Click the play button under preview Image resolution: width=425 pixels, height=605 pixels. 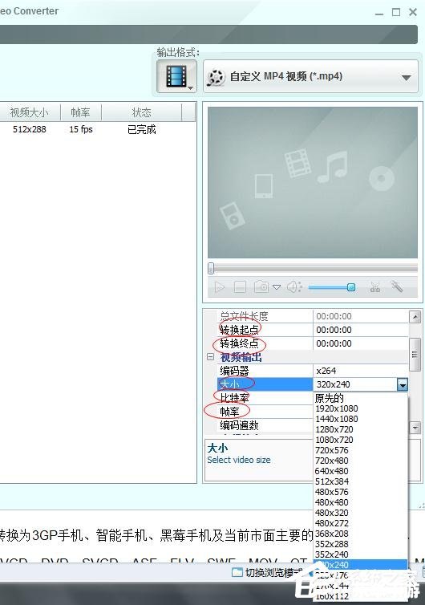220,287
